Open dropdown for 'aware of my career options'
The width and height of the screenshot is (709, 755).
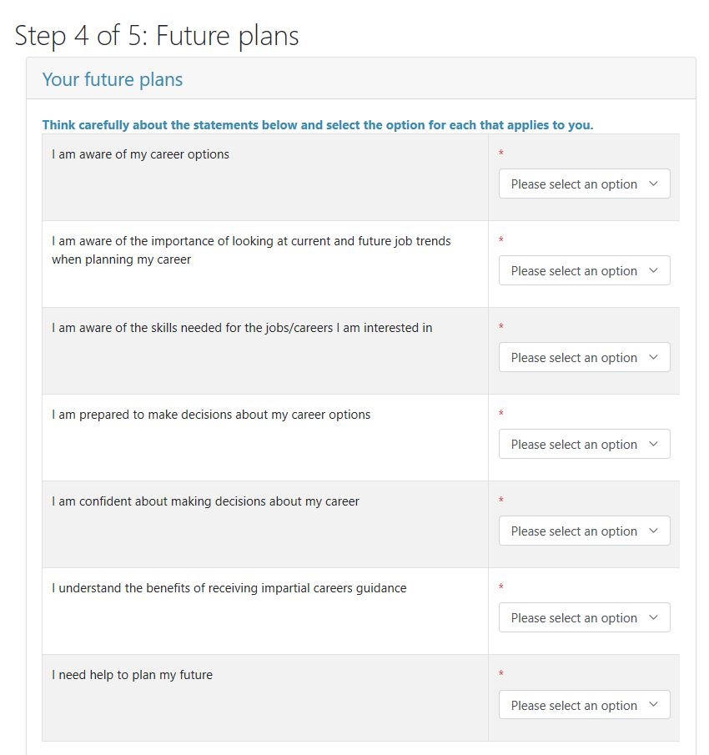pyautogui.click(x=585, y=184)
